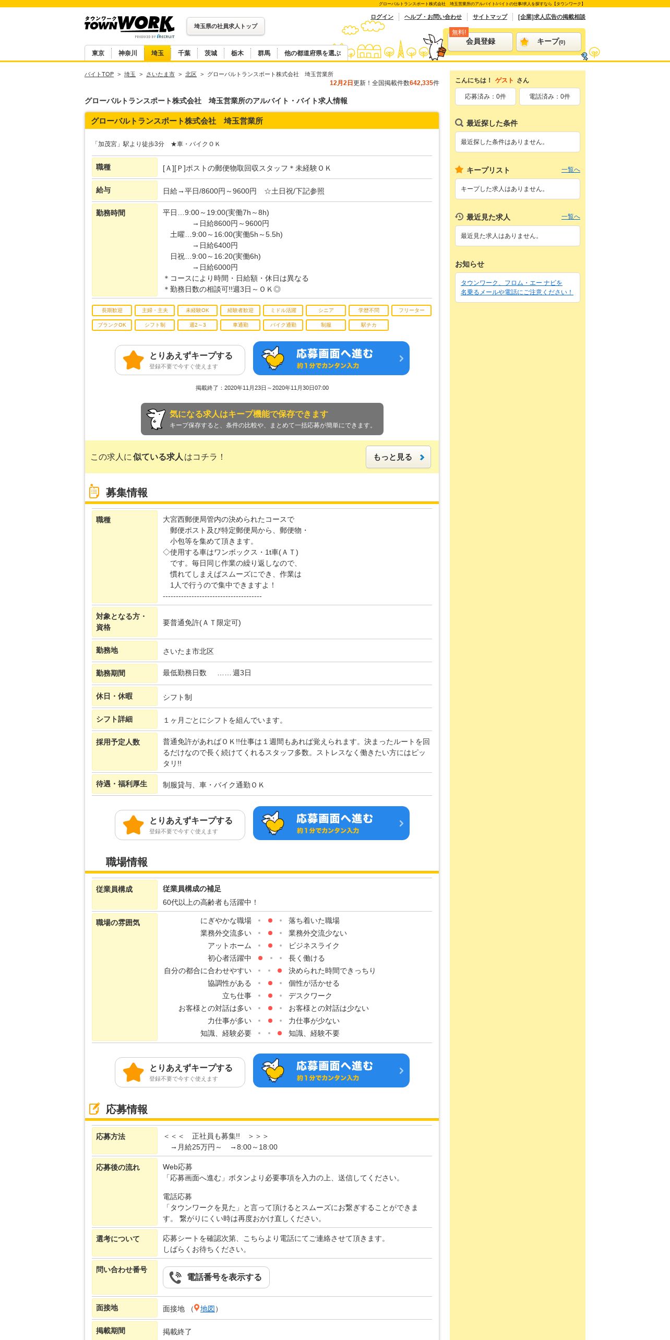Select the 群馬 tab
This screenshot has width=670, height=1340.
point(264,53)
